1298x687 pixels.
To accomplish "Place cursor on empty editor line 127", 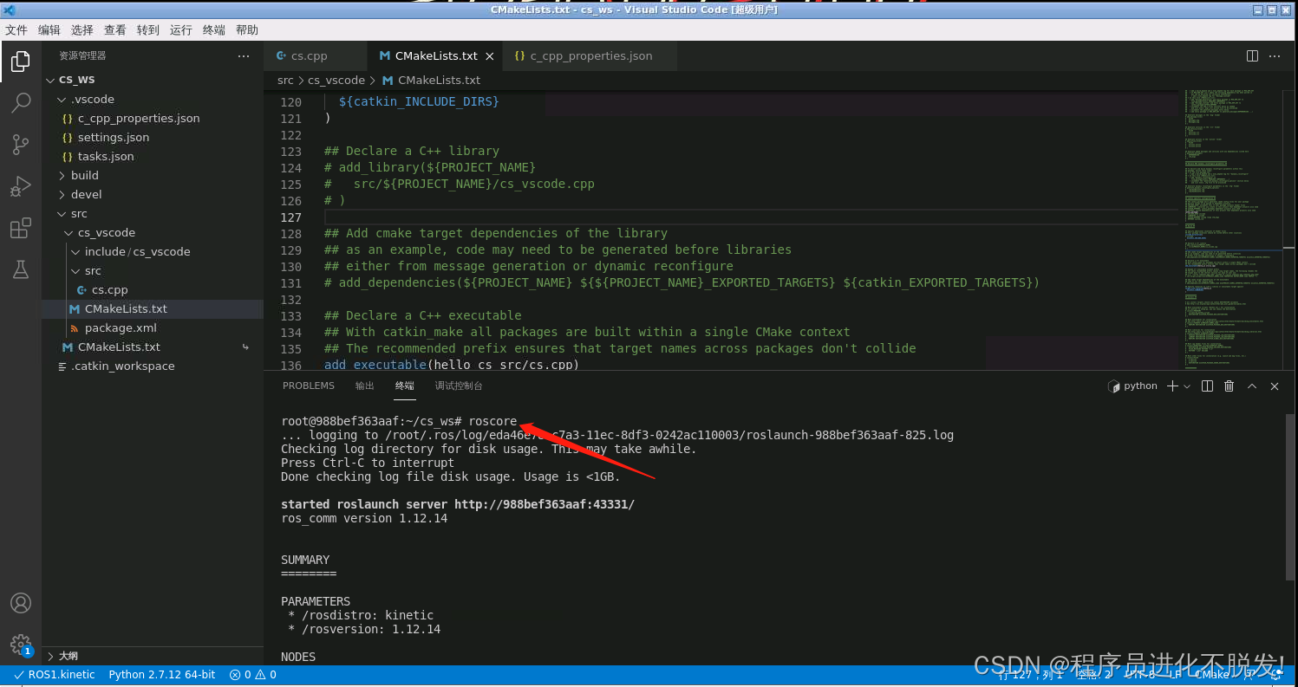I will 750,217.
